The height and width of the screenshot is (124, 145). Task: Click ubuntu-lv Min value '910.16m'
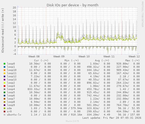click(76, 115)
